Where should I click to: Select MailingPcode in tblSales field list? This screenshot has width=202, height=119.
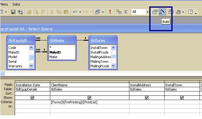tap(100, 66)
